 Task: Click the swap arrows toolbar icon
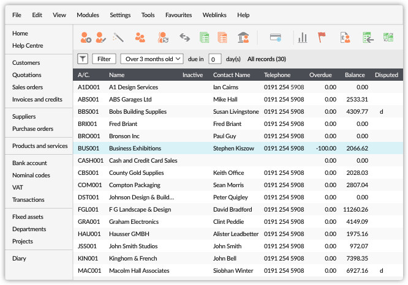tap(183, 38)
